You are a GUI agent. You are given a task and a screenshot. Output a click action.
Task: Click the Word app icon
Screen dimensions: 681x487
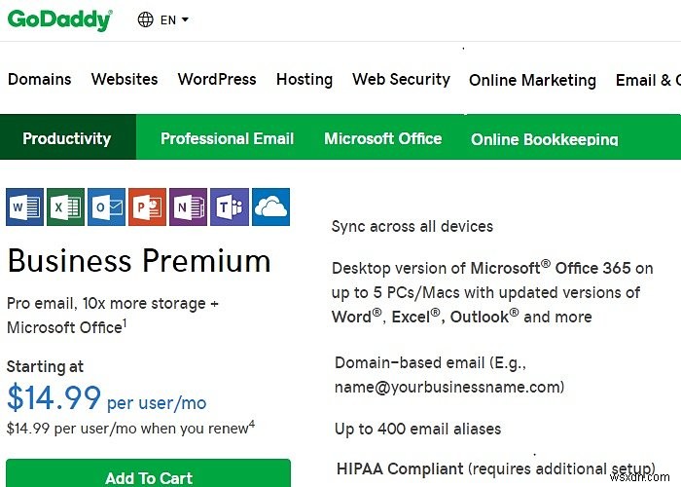tap(24, 206)
